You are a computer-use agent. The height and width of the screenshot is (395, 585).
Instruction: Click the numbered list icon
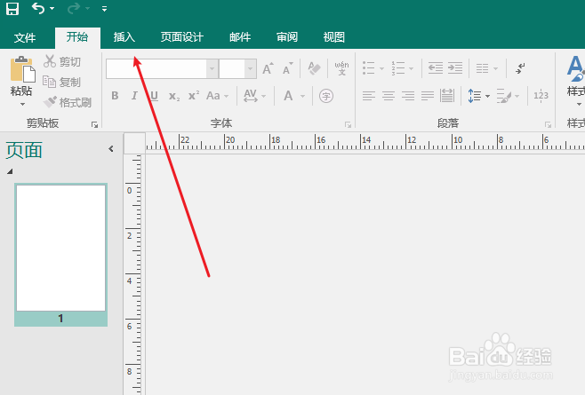point(398,68)
